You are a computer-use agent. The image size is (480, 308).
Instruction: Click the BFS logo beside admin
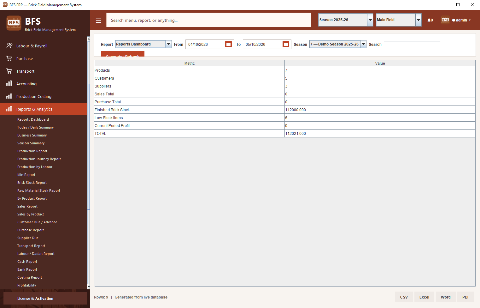pos(445,20)
